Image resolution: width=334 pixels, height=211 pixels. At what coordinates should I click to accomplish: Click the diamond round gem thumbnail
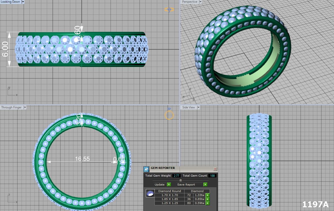click(x=150, y=193)
